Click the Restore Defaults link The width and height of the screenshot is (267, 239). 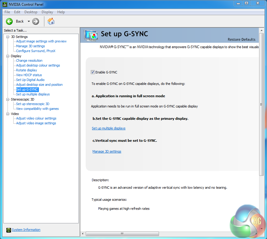pyautogui.click(x=241, y=39)
